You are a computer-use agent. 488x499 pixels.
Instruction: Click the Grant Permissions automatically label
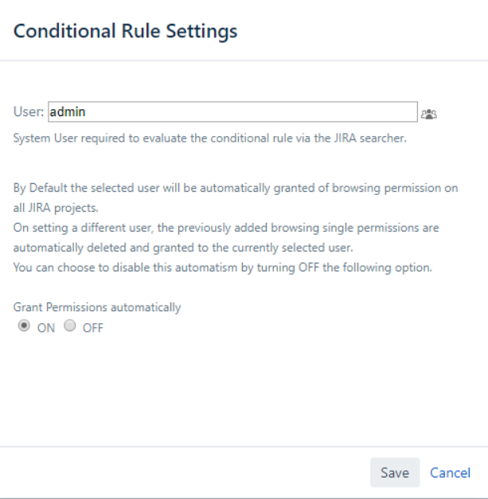coord(97,307)
